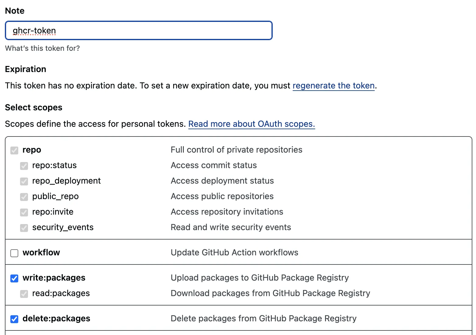Toggle the repo scope checkbox

click(x=14, y=150)
